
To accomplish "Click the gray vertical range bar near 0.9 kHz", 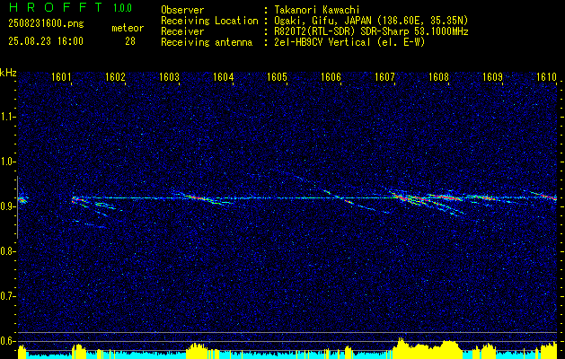I will [17, 207].
